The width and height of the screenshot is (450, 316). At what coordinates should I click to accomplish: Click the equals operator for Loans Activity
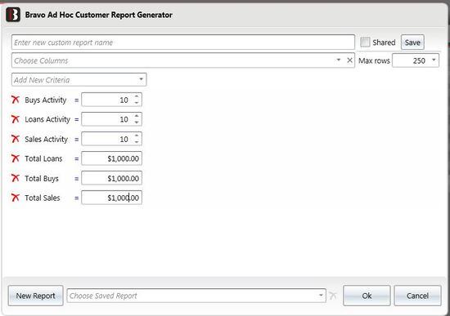(76, 120)
